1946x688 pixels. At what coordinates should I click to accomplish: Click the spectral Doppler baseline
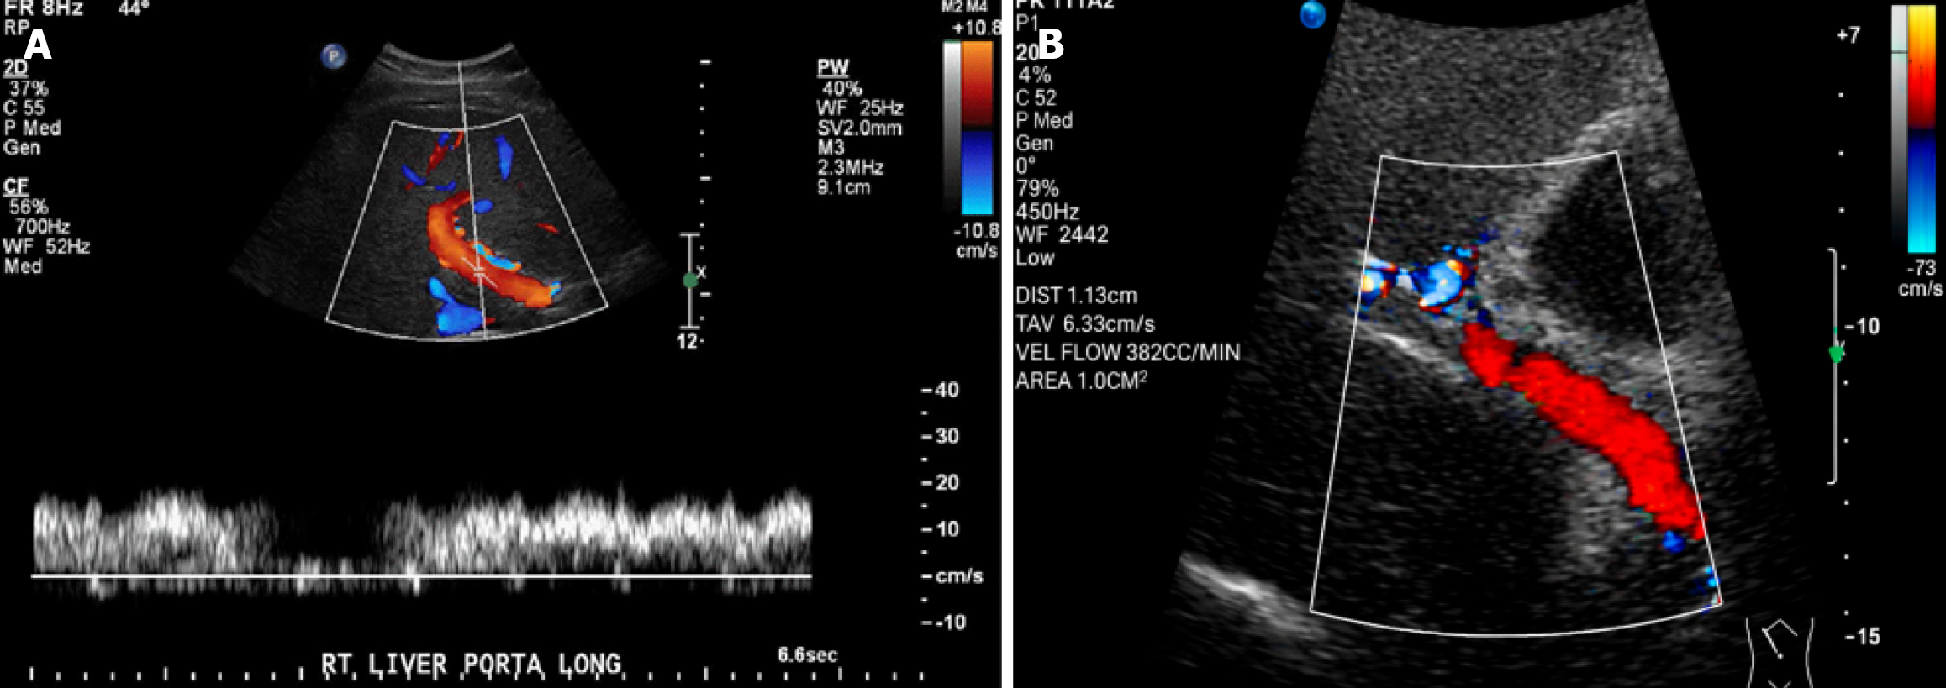coord(420,576)
